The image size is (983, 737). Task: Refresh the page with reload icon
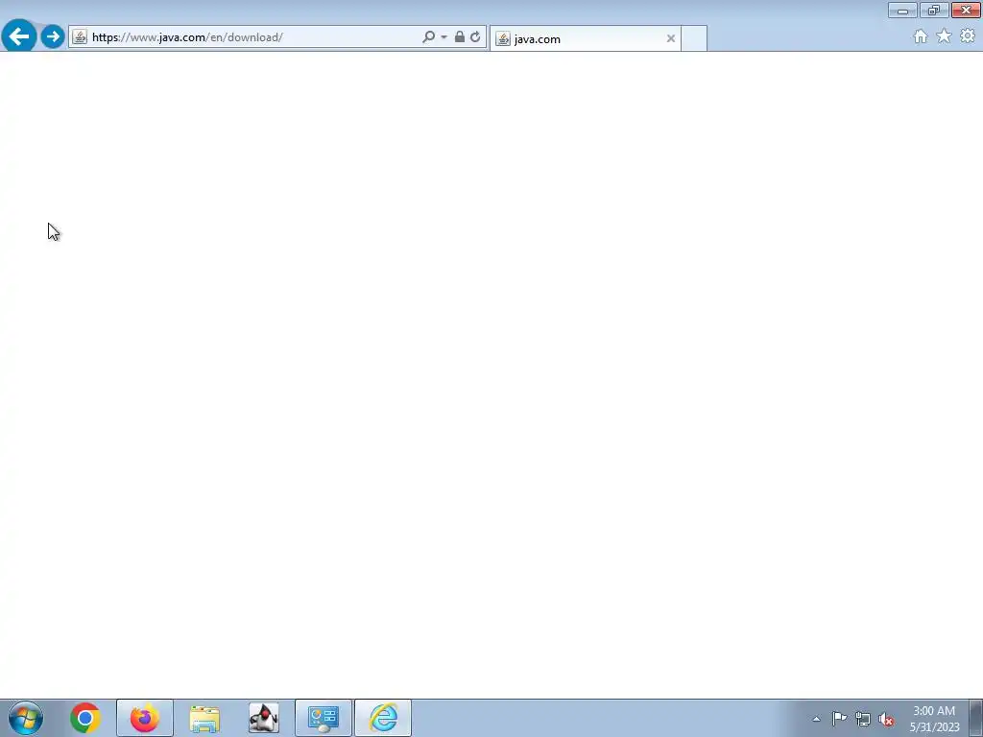(x=475, y=37)
